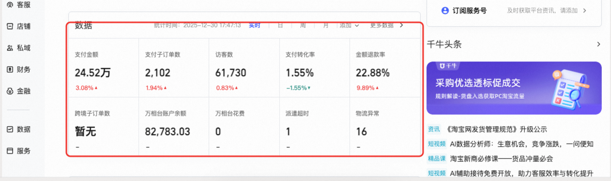This screenshot has height=181, width=611.
Task: Open 更多数据 link
Action: 382,25
